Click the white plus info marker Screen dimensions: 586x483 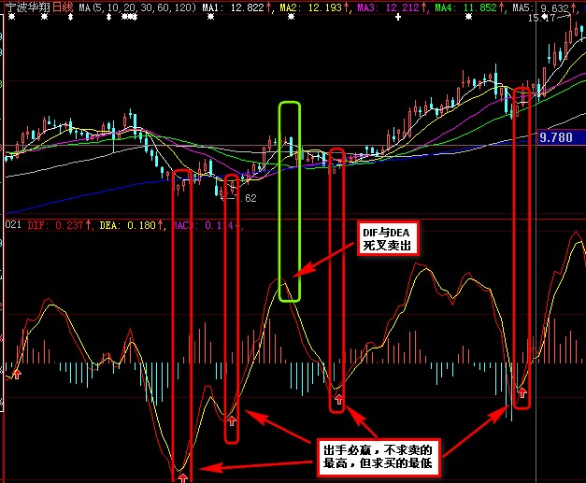[398, 17]
